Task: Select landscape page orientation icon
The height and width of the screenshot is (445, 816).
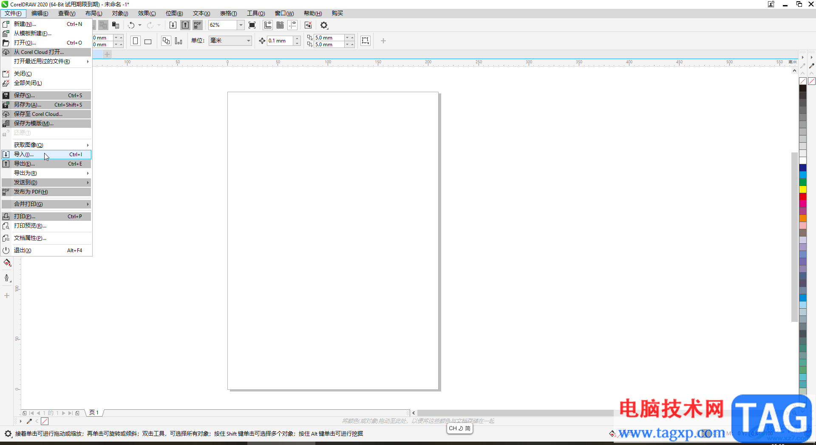Action: [148, 41]
